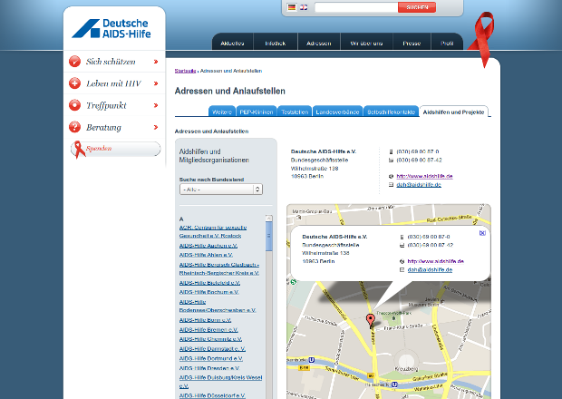562x399 pixels.
Task: Open AIDS-Hilfe Darmstadt e.V. entry
Action: pyautogui.click(x=212, y=349)
